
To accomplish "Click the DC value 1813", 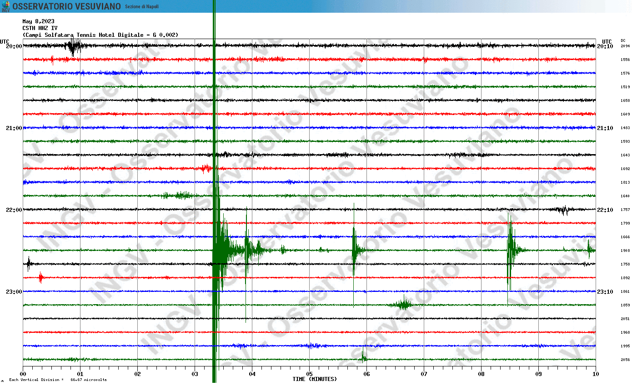I will (x=625, y=182).
